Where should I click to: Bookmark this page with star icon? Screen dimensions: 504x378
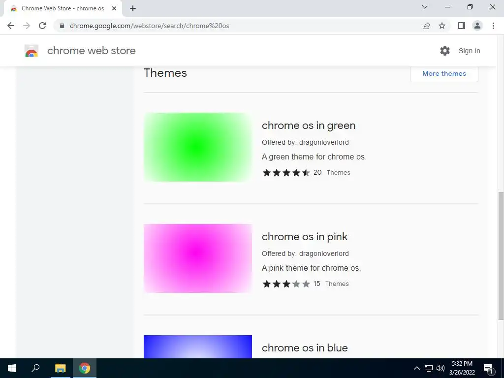tap(442, 26)
